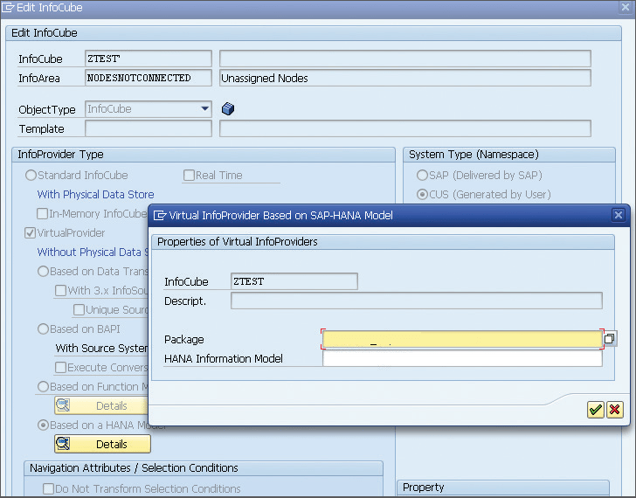Click the HANA Information Model field
Viewport: 636px width, 498px height.
point(461,359)
